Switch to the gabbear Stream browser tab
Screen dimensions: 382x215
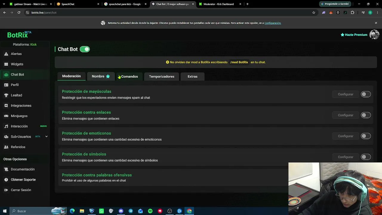[x=31, y=4]
